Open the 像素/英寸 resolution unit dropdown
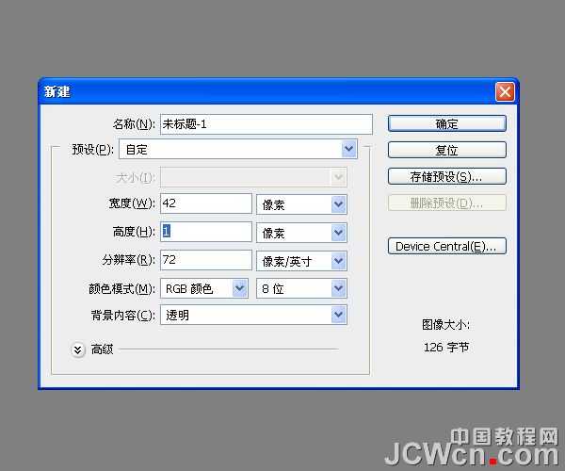Image resolution: width=565 pixels, height=471 pixels. point(301,261)
